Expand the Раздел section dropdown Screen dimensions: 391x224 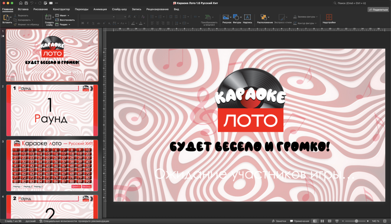pos(63,24)
